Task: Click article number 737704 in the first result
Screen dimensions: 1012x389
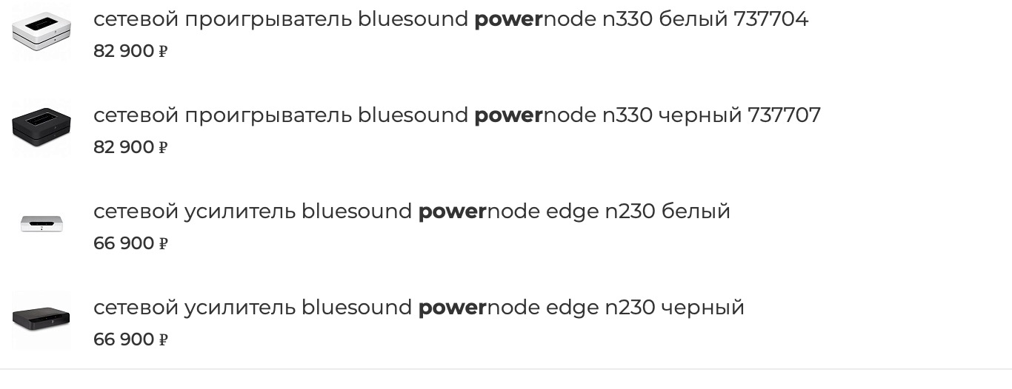Action: 770,19
